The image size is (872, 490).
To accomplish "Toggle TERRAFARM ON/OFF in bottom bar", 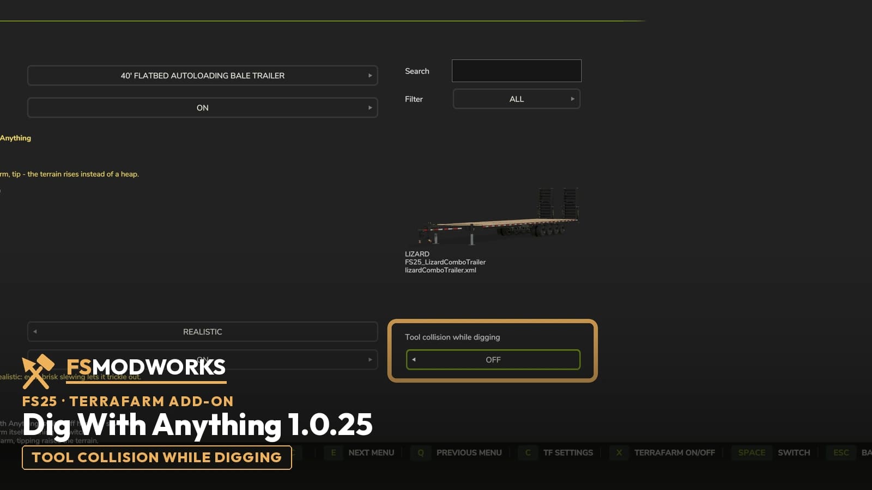I will click(663, 452).
